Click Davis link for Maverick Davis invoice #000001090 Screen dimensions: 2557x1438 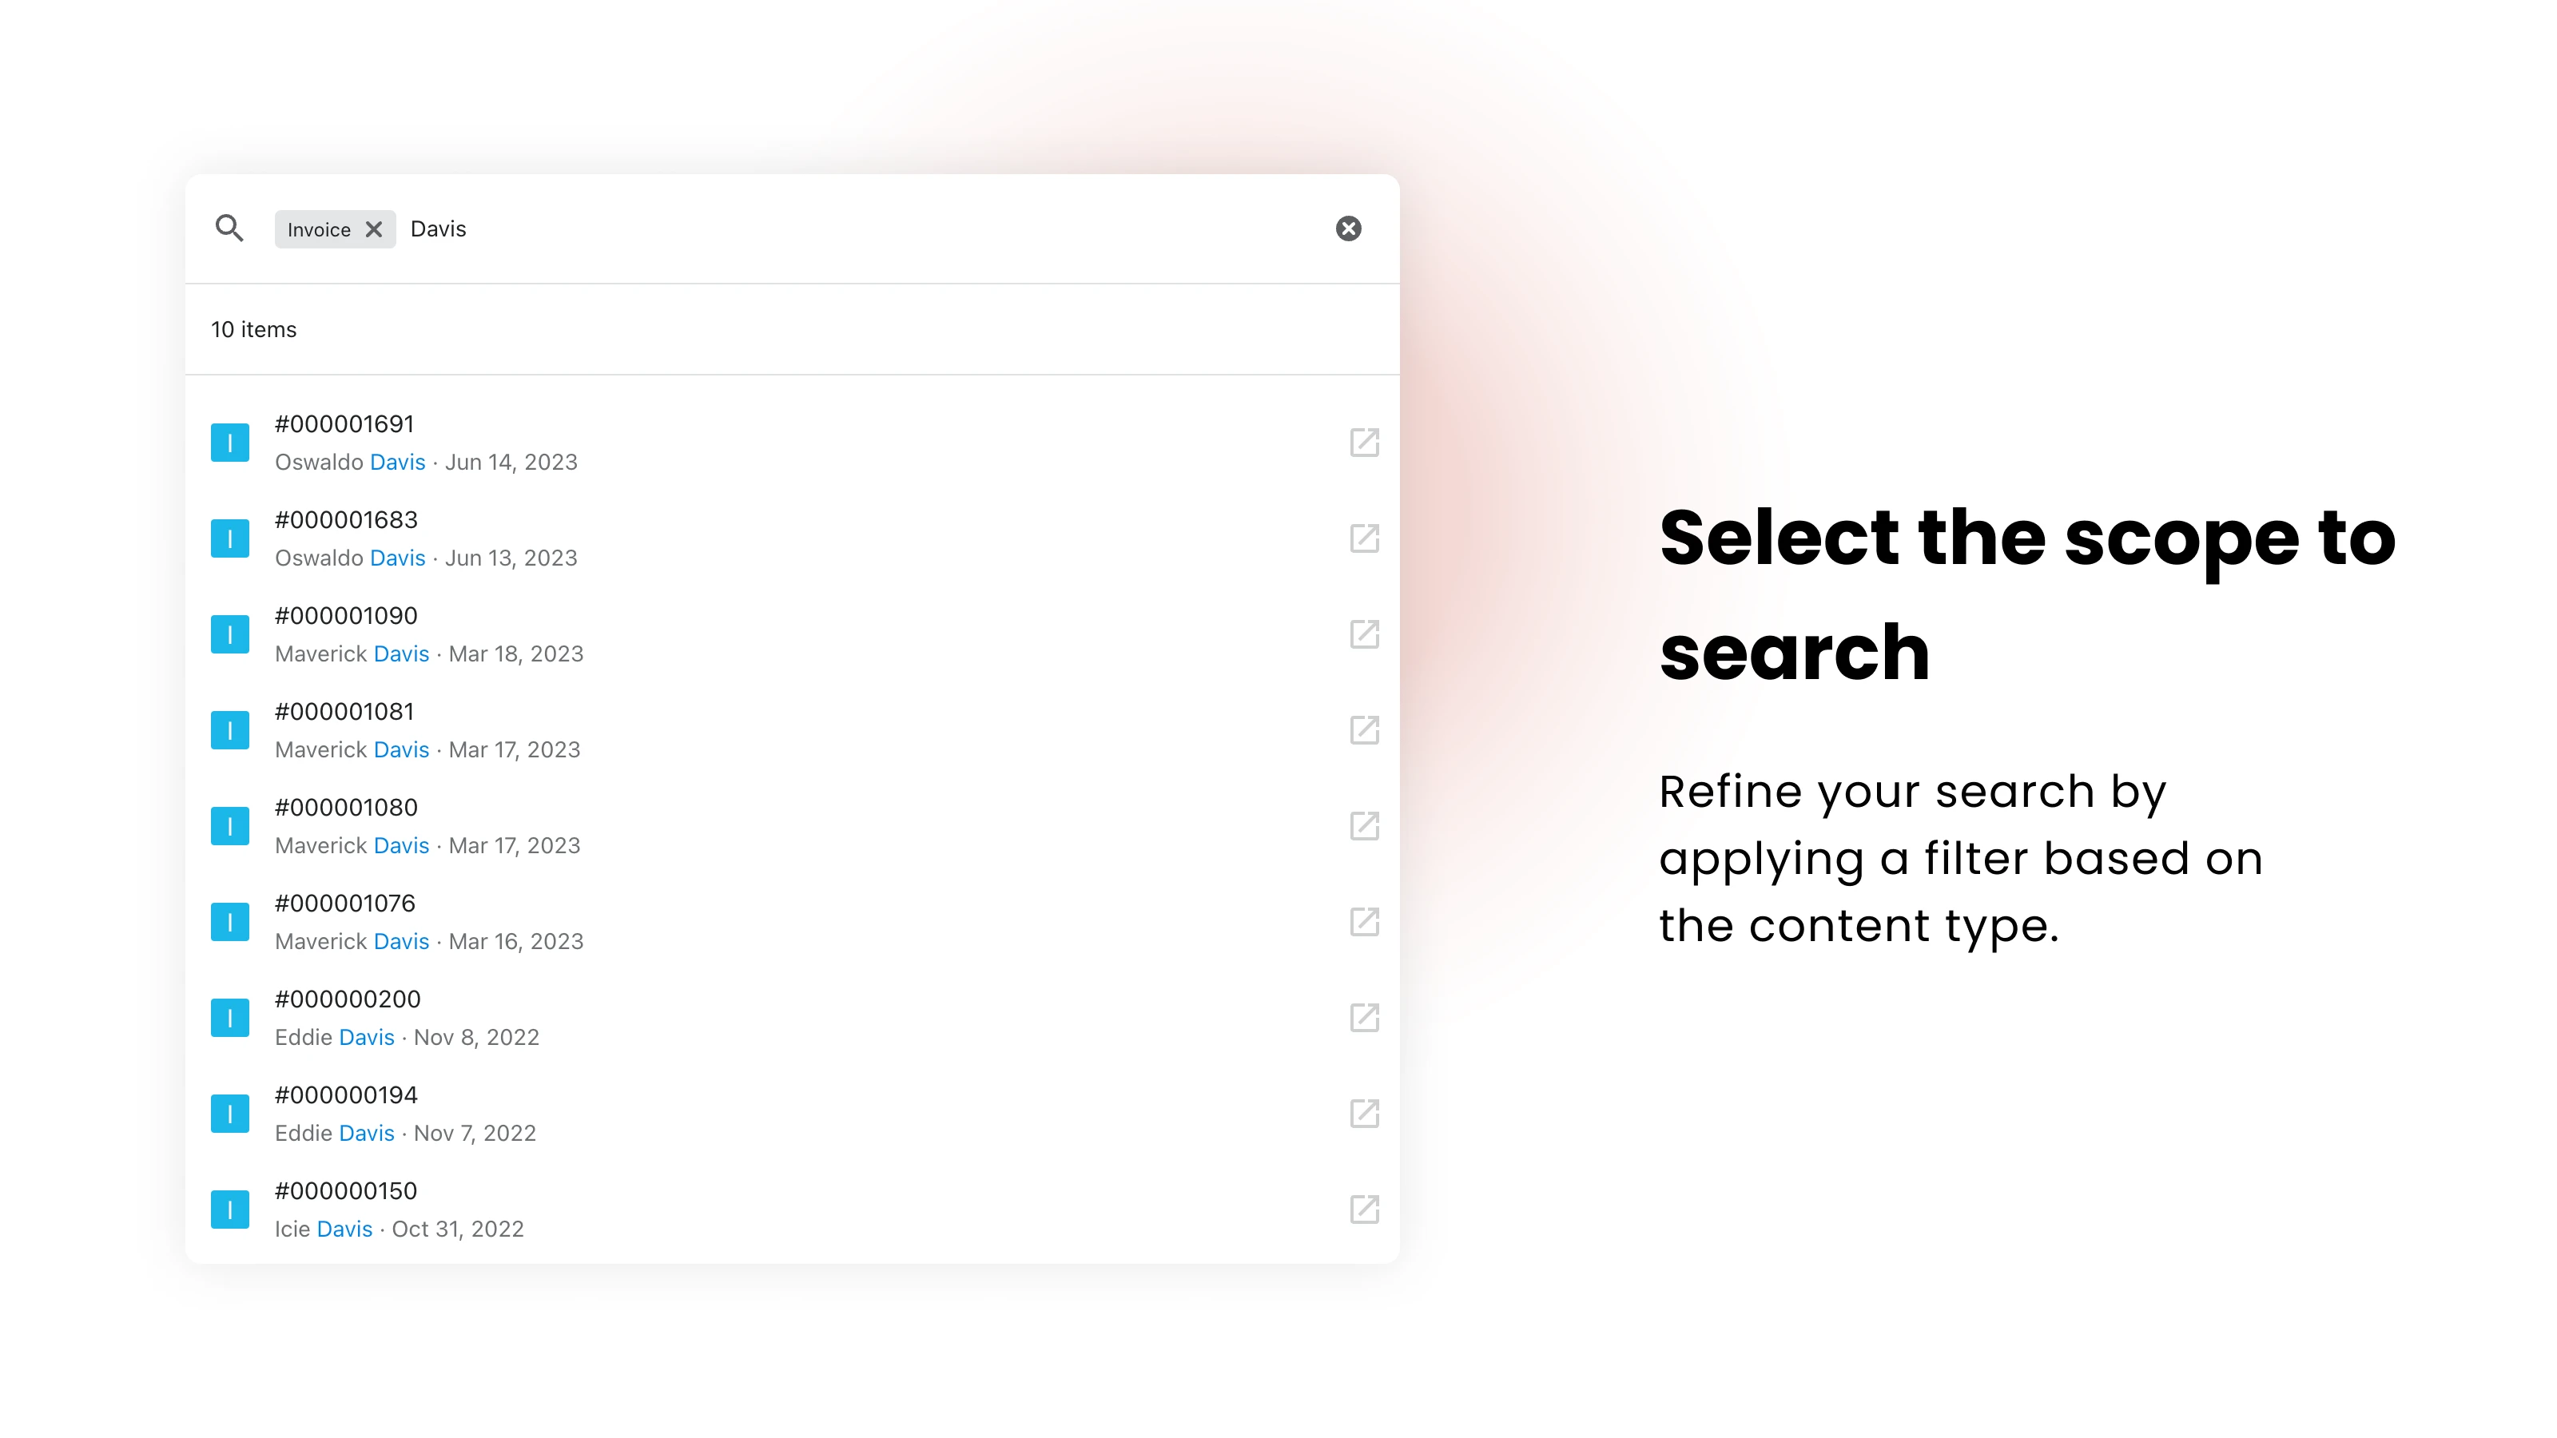pos(401,653)
